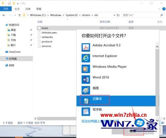Customize quick access toolbar dropdown
This screenshot has width=166, height=138.
pos(18,4)
